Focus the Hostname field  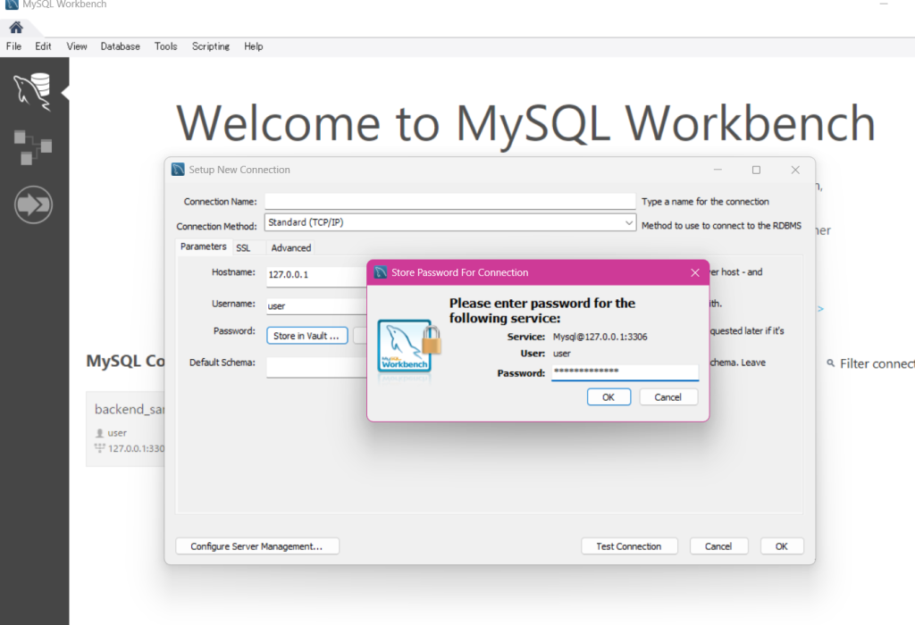pyautogui.click(x=316, y=275)
